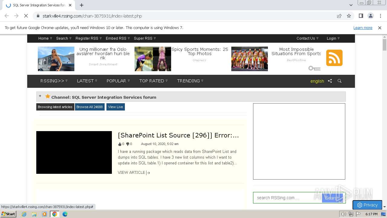
Task: Open the tab search chevron
Action: point(351,5)
